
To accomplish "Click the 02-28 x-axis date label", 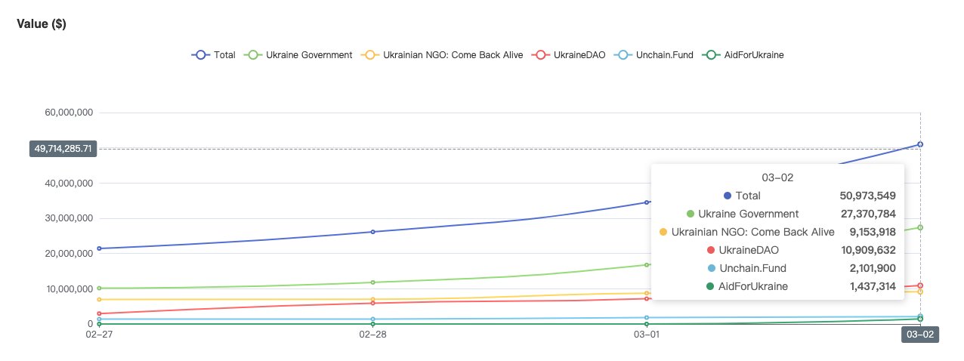I will [373, 334].
